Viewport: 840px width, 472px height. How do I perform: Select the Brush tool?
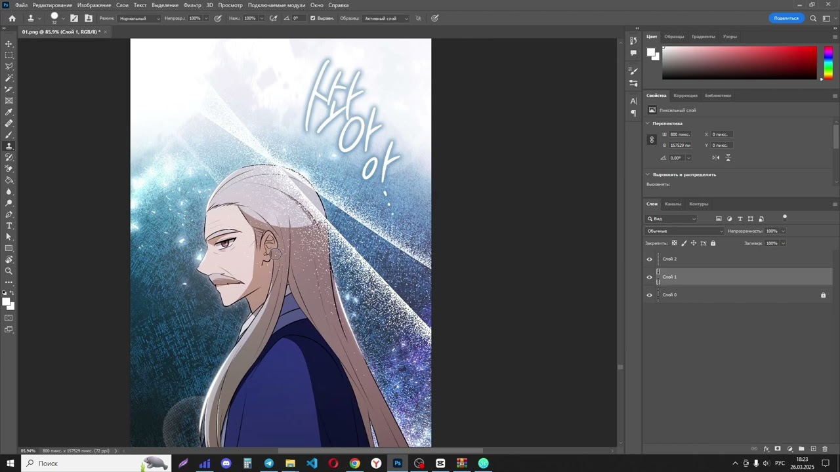click(9, 134)
